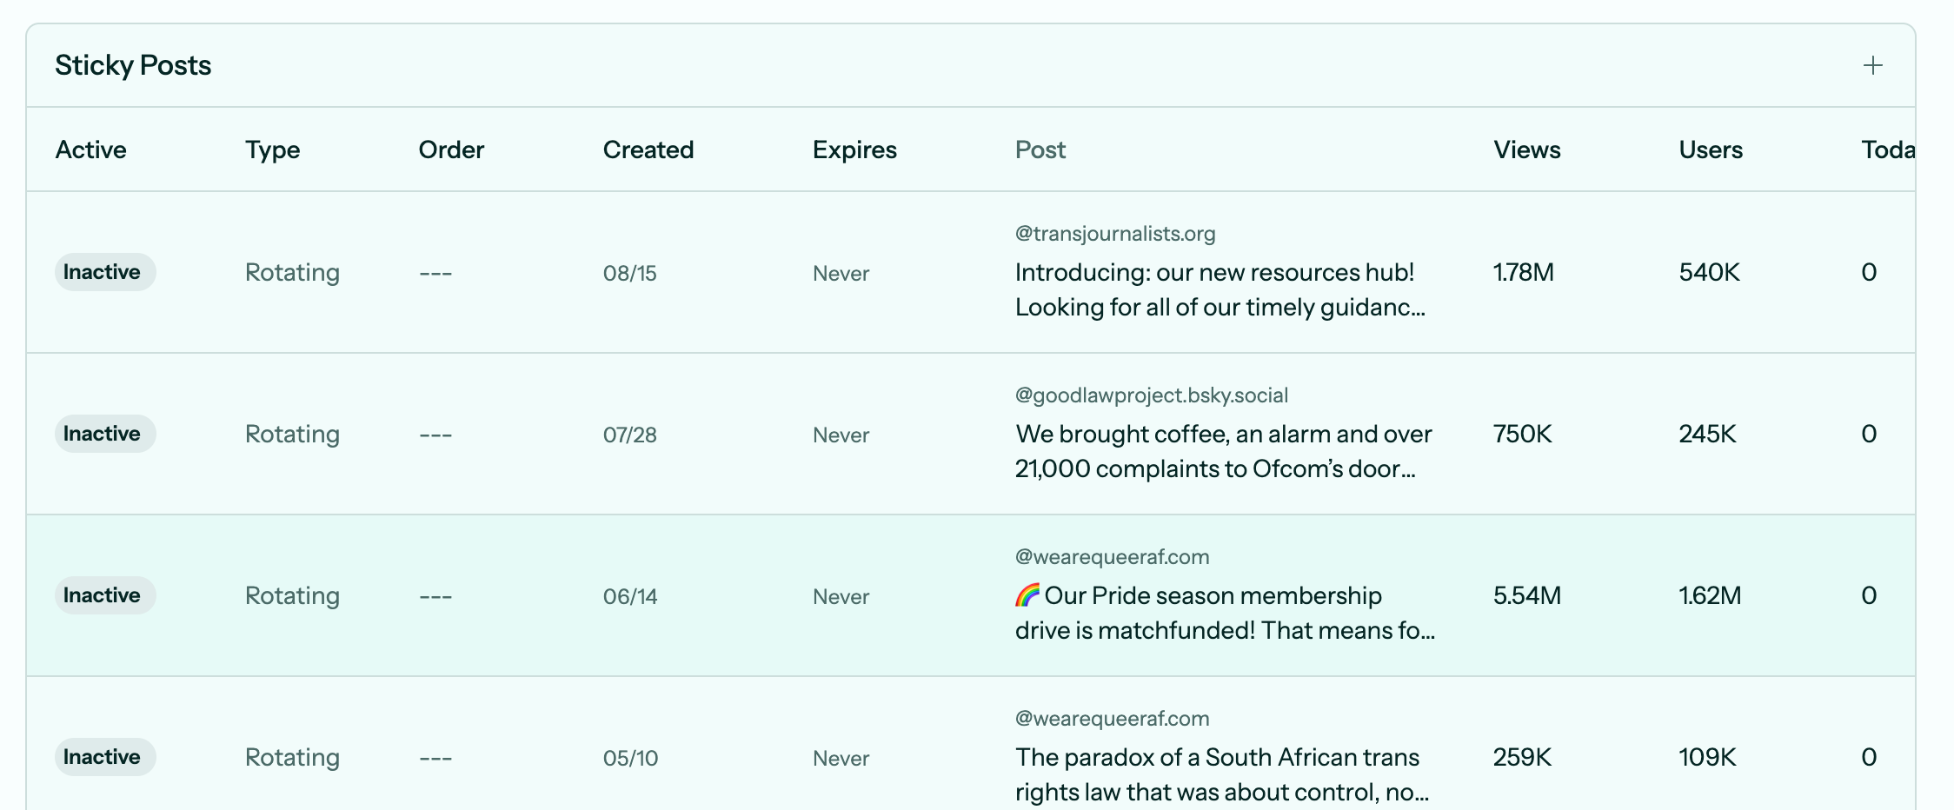Open the @transjournalists.org handle link
This screenshot has width=1954, height=810.
[1115, 234]
